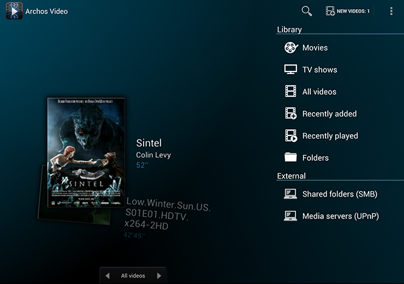The height and width of the screenshot is (284, 404).
Task: Click the Recently added filmstrip icon
Action: 291,113
